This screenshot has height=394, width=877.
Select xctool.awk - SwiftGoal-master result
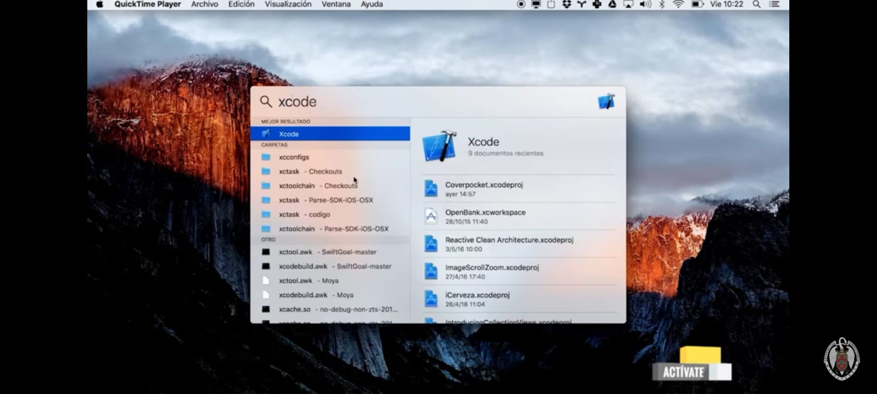coord(330,252)
